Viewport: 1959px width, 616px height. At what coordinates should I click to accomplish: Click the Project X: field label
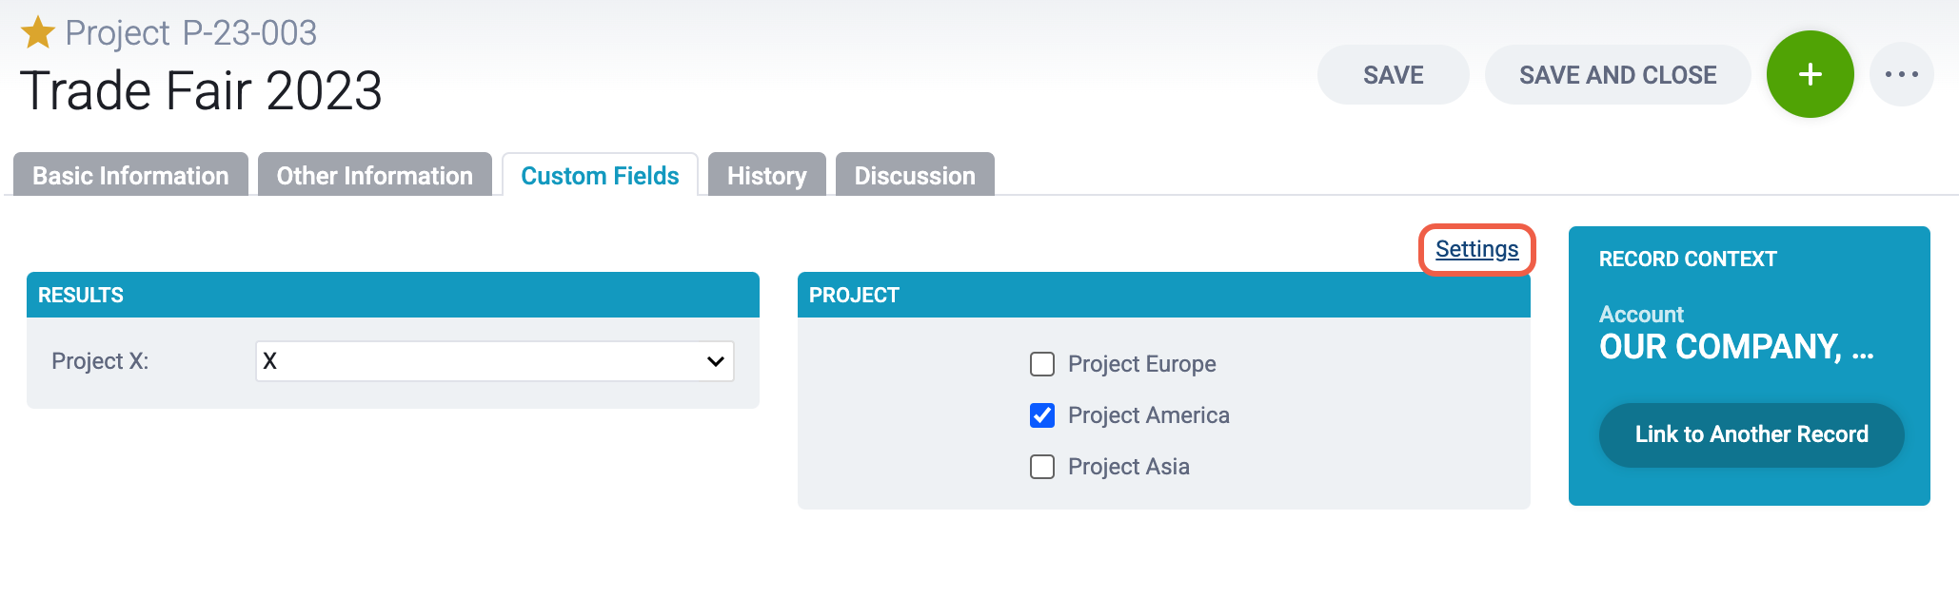100,361
